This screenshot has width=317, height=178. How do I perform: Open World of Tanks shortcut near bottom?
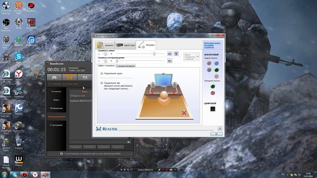(x=6, y=145)
